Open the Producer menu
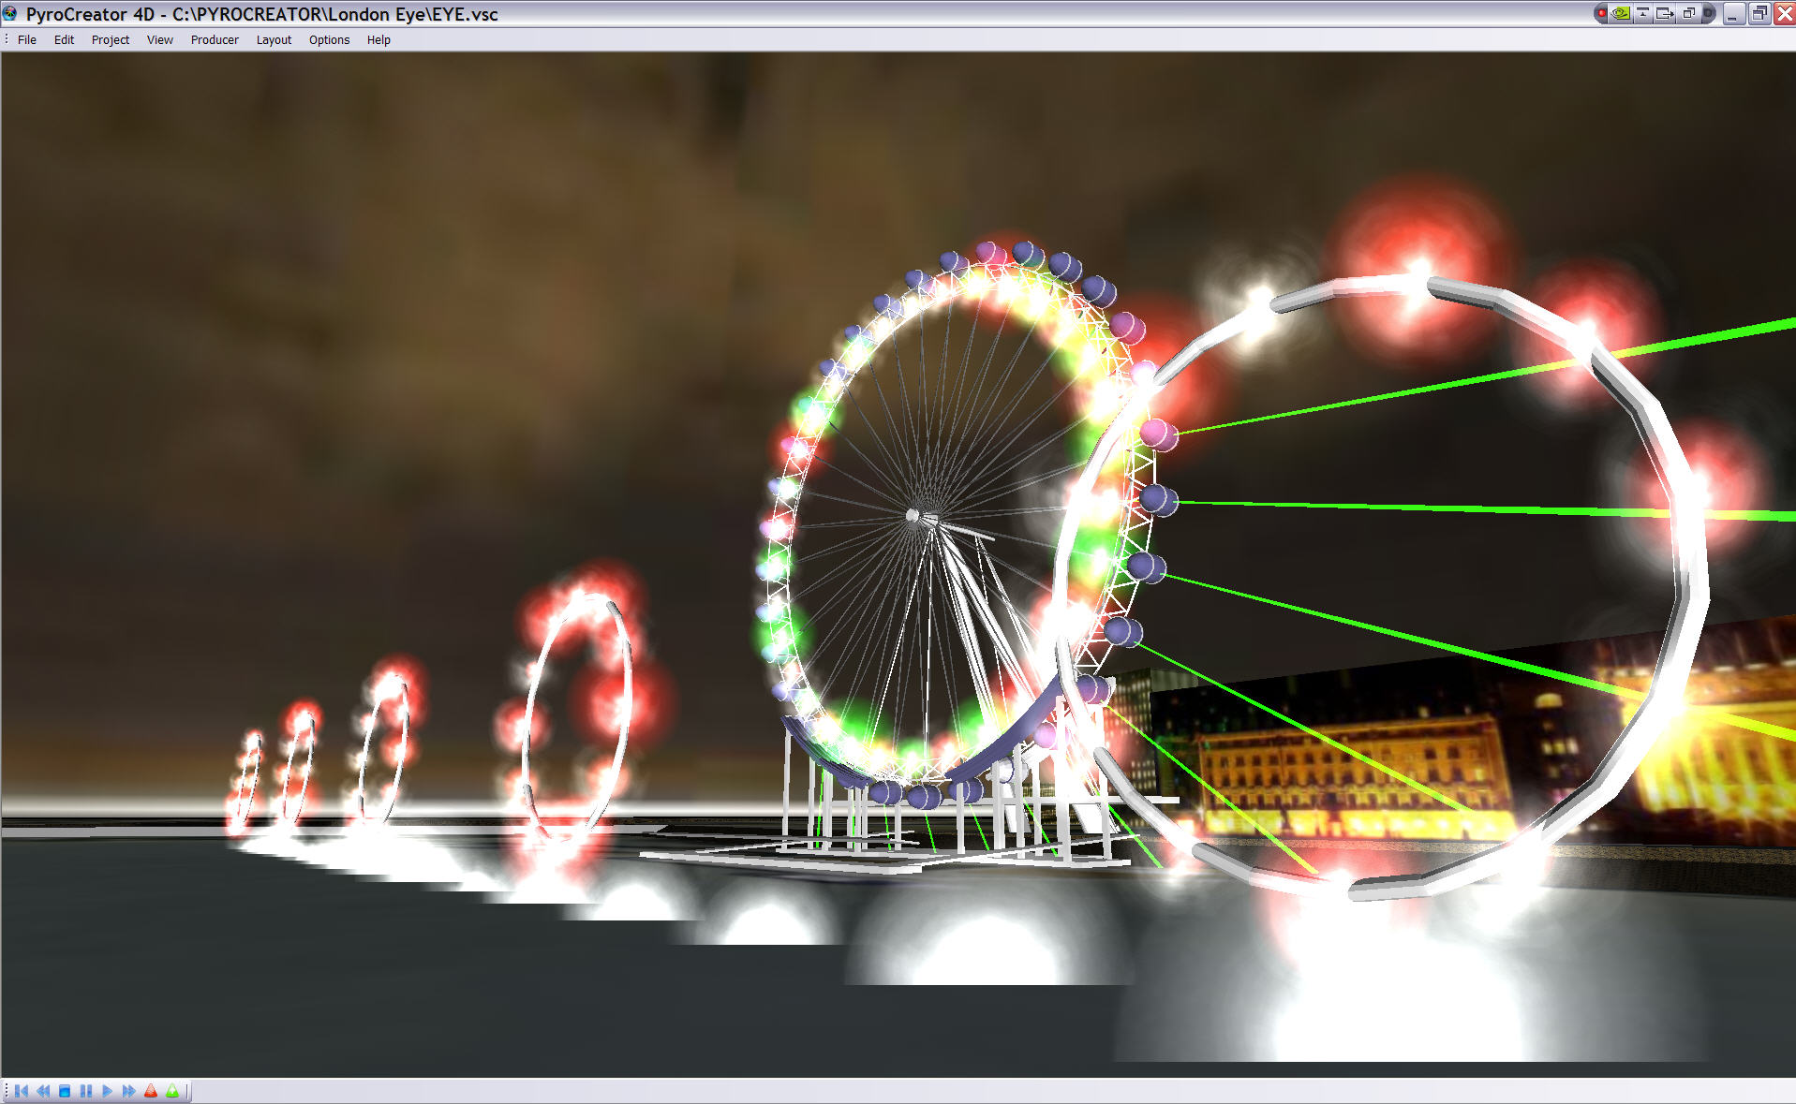This screenshot has width=1796, height=1104. coord(215,39)
